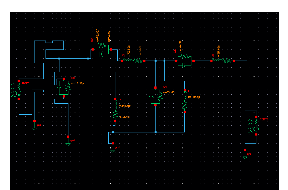The height and width of the screenshot is (190, 288).
Task: Select the c=12.18p value label
Action: [x=78, y=83]
